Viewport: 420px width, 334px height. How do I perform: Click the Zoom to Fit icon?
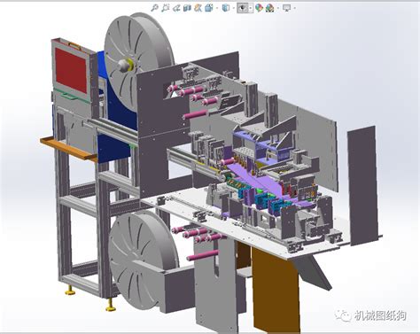pyautogui.click(x=154, y=8)
